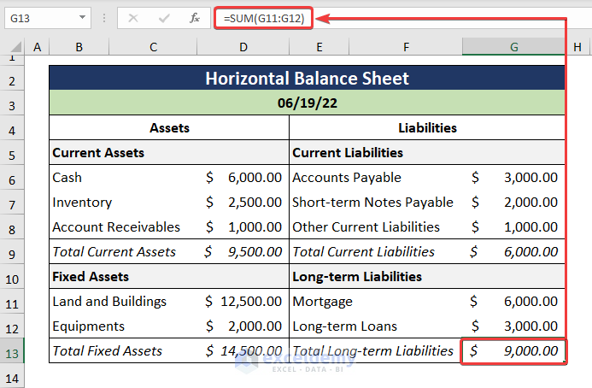Image resolution: width=592 pixels, height=388 pixels.
Task: Select column E header
Action: [x=319, y=47]
